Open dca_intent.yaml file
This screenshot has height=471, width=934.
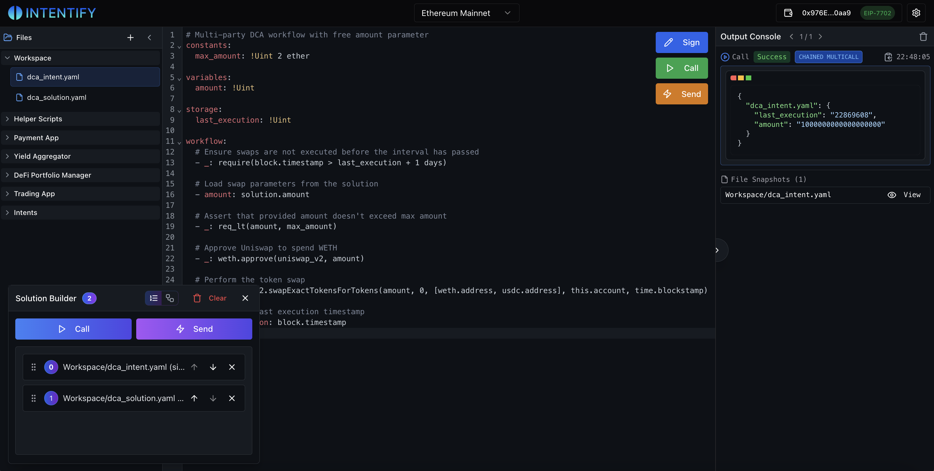click(85, 77)
